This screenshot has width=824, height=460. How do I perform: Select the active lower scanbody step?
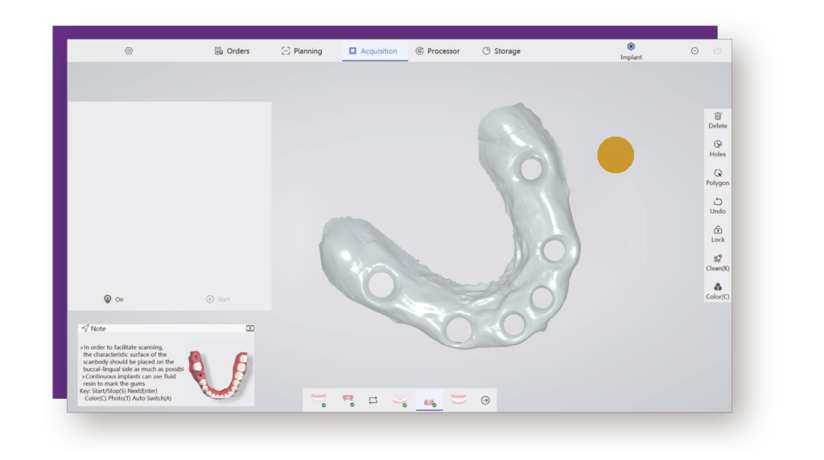click(x=430, y=400)
